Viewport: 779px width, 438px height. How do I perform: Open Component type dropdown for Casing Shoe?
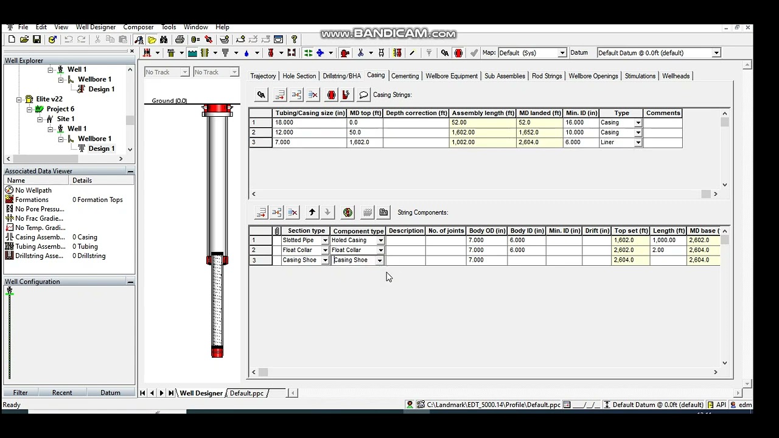click(379, 260)
